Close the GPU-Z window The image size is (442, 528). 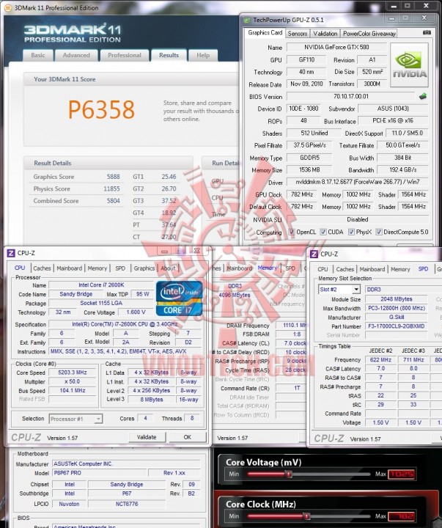[x=424, y=18]
